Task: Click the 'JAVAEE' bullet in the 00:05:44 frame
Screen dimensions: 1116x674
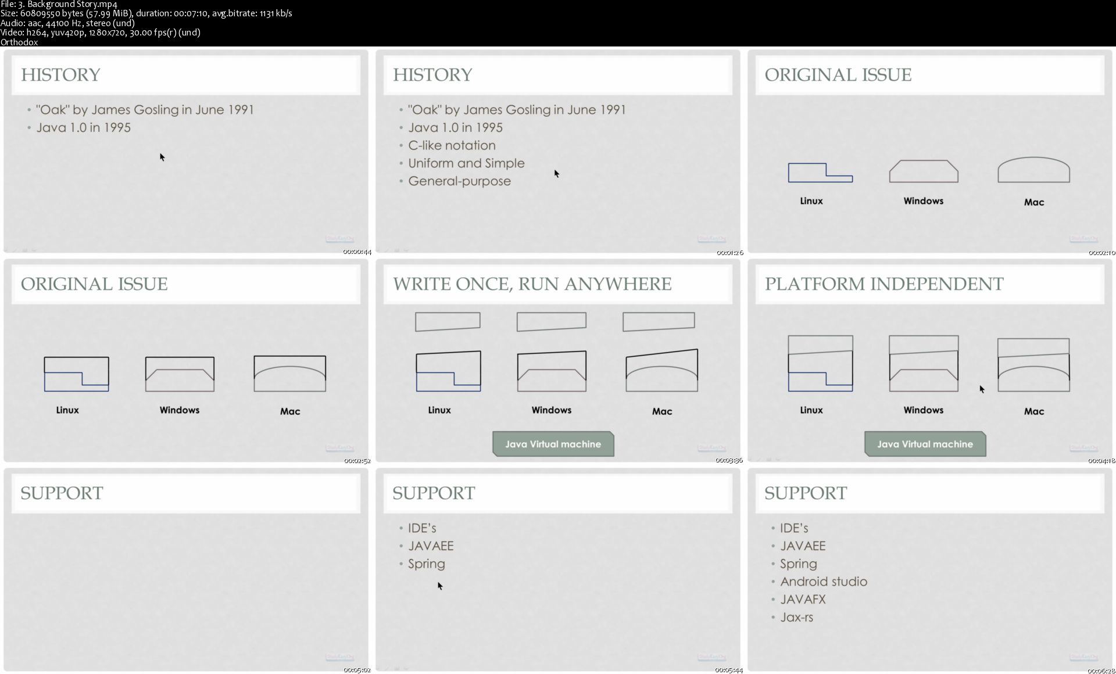Action: click(430, 546)
